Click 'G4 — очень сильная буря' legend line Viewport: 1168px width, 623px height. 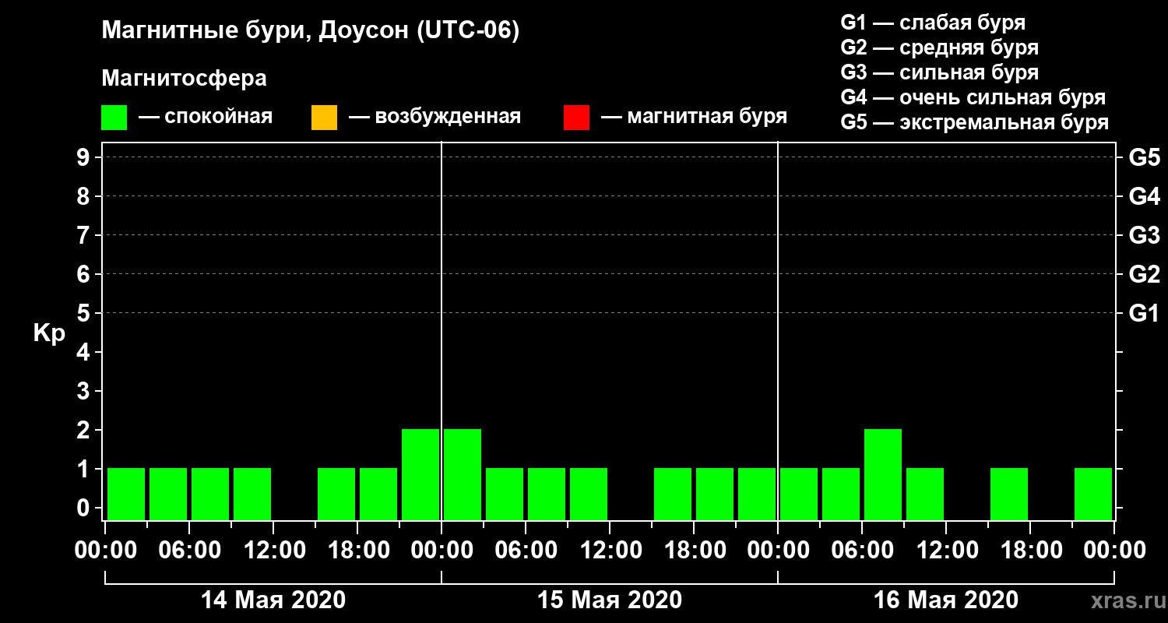973,97
